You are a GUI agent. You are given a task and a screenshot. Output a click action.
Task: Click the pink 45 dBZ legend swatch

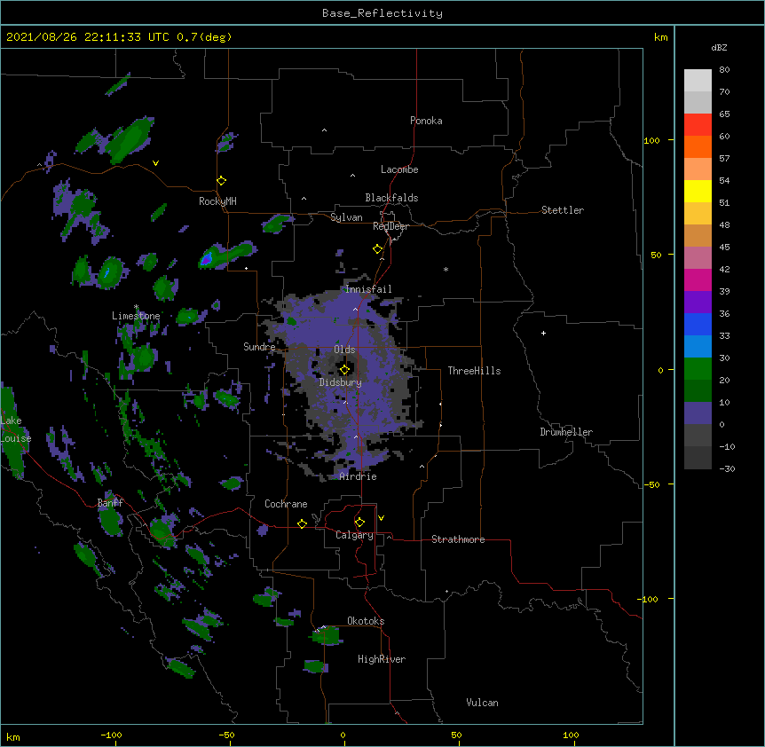(698, 257)
